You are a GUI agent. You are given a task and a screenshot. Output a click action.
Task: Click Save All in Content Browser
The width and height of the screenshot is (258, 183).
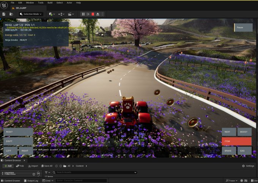(x=47, y=166)
